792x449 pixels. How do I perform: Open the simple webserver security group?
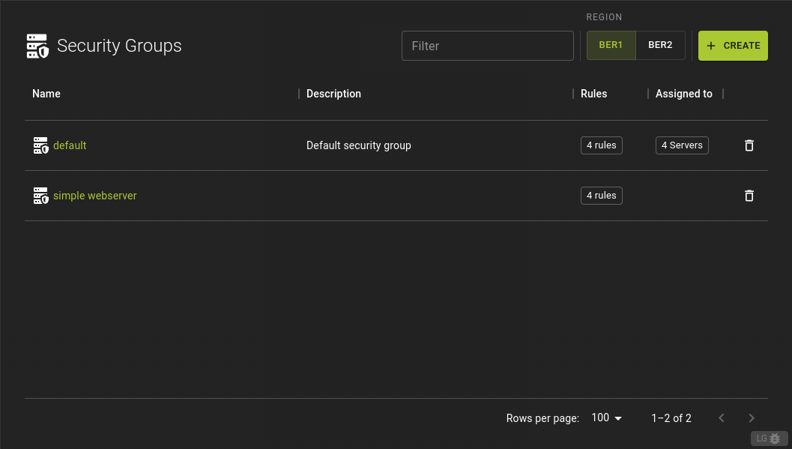(x=95, y=196)
